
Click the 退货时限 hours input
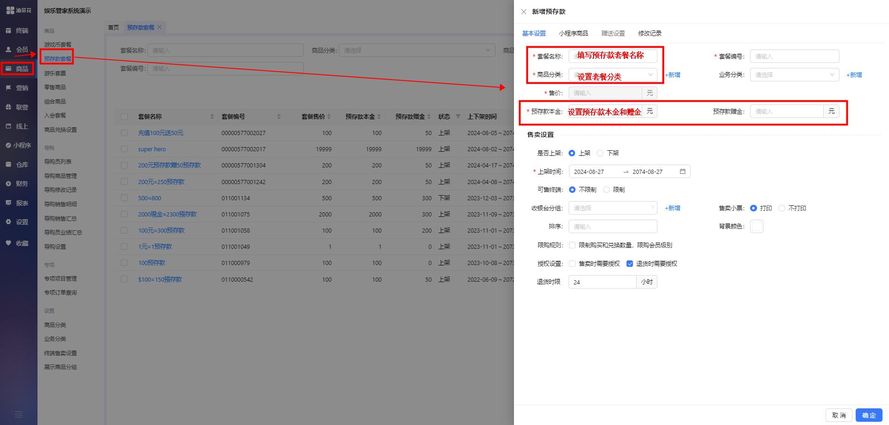pyautogui.click(x=602, y=282)
